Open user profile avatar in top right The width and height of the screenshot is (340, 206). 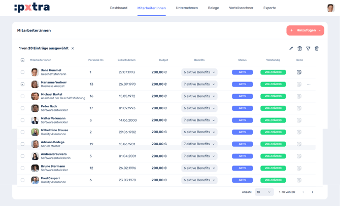click(x=330, y=8)
